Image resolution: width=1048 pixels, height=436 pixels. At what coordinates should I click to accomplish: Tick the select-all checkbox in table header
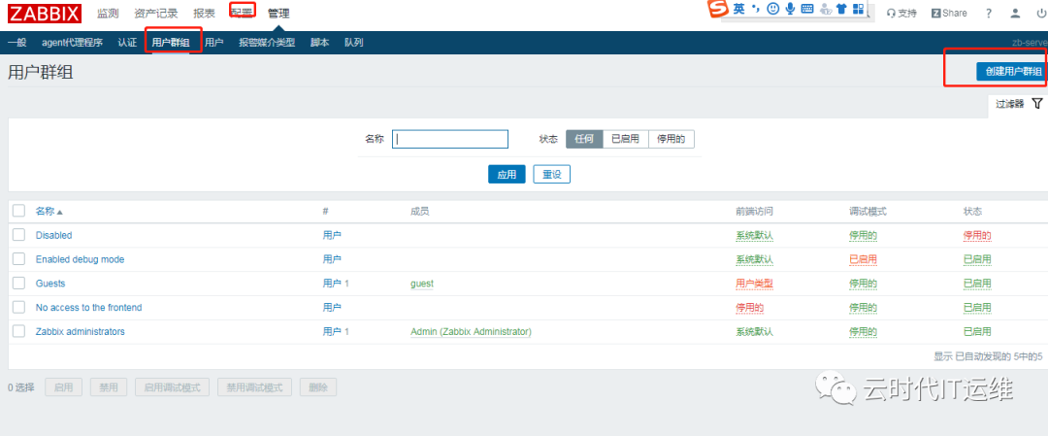18,211
